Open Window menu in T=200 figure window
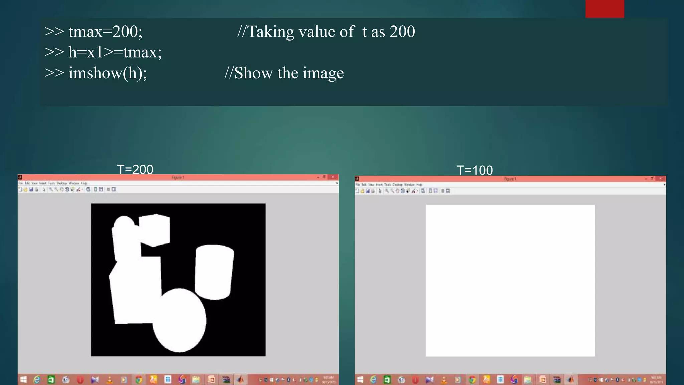This screenshot has width=684, height=385. pos(74,183)
